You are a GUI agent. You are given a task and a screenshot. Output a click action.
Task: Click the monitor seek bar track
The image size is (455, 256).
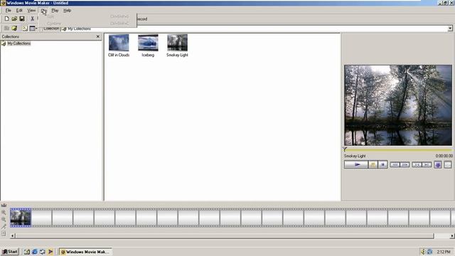(398, 150)
